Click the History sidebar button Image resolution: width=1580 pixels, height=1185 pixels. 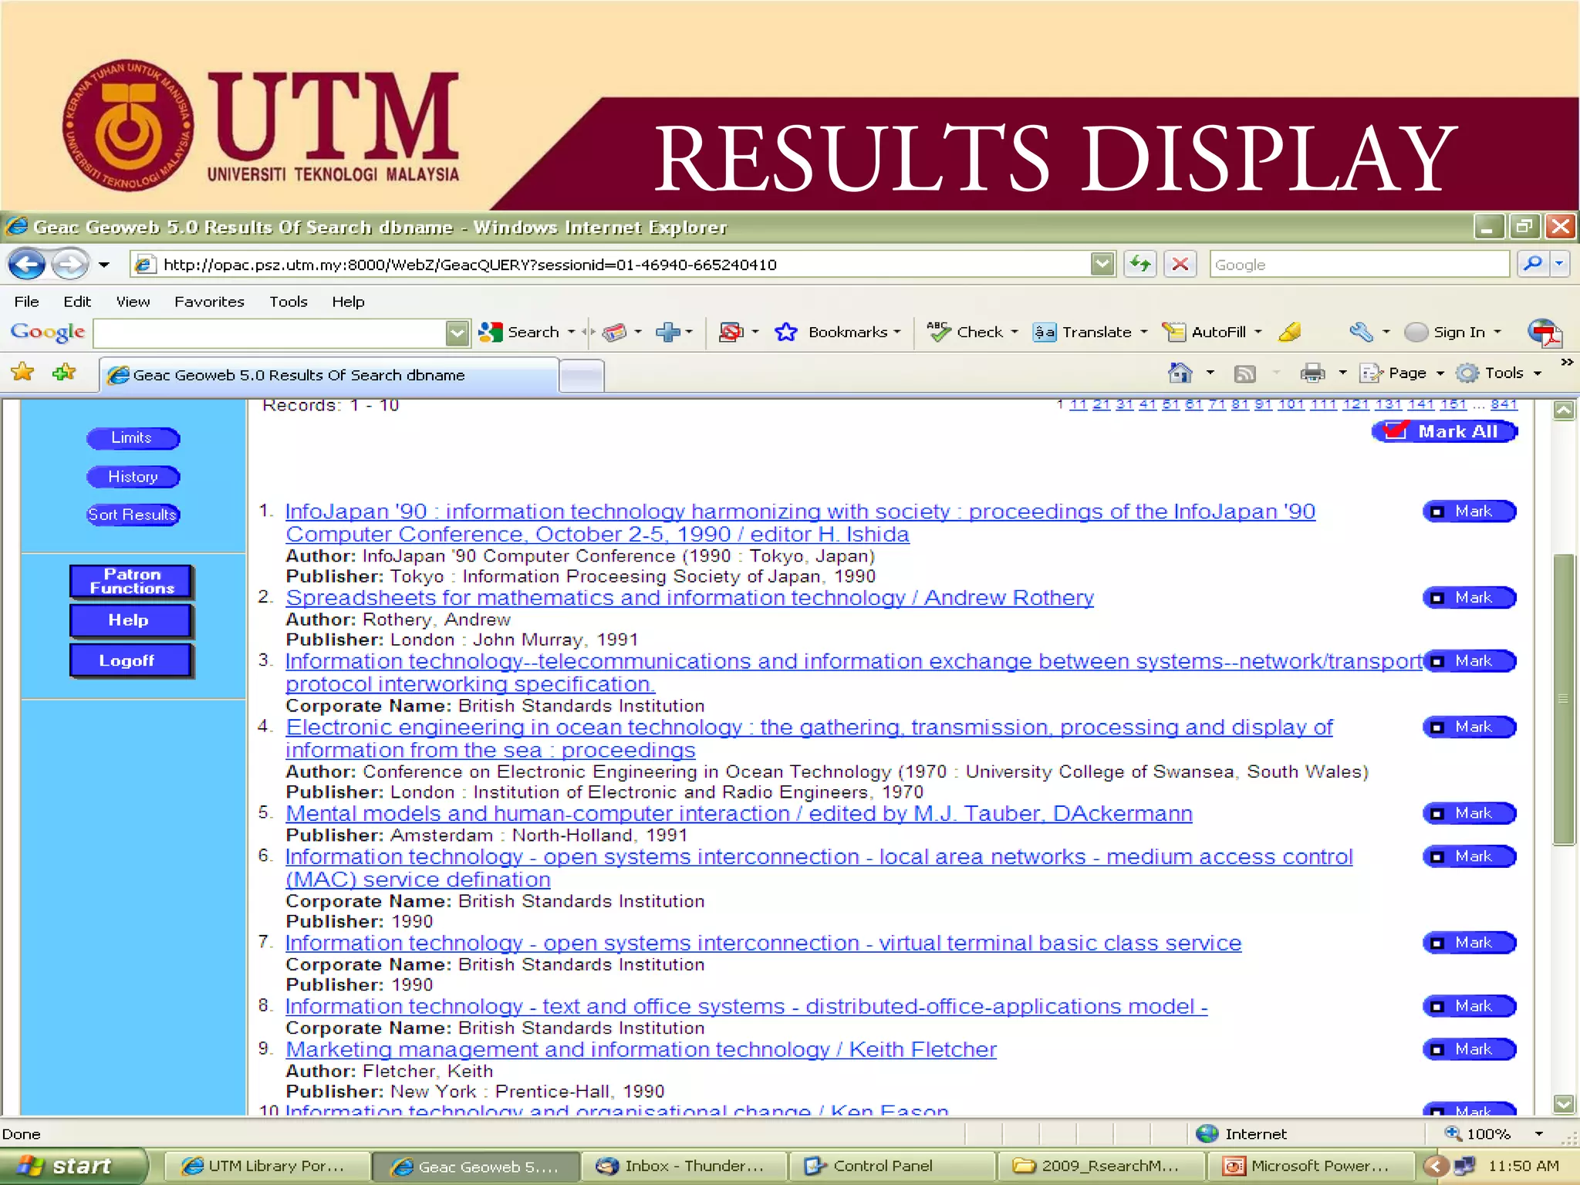pos(133,477)
